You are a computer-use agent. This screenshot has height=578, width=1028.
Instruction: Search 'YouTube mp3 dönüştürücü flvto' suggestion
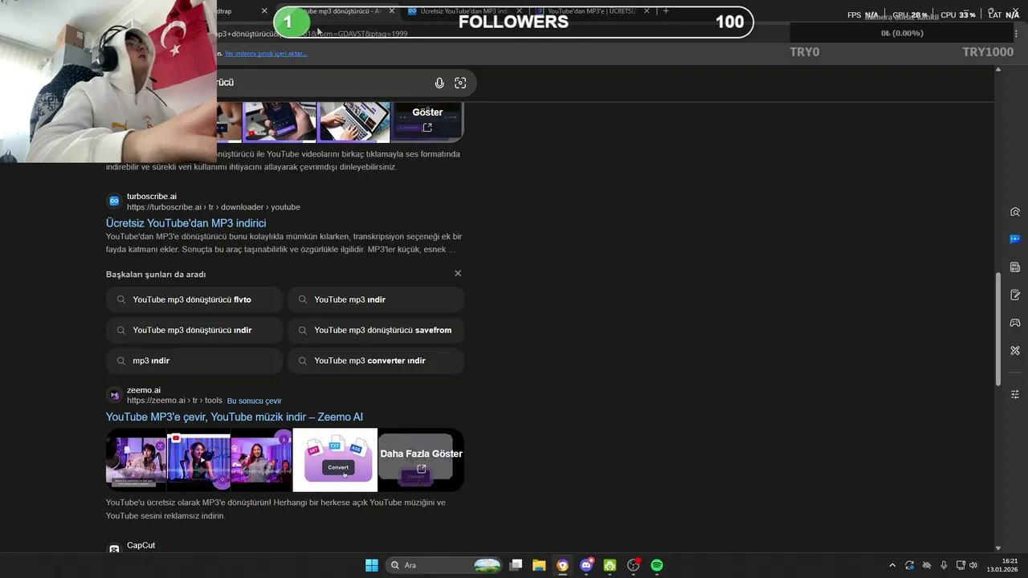pyautogui.click(x=194, y=299)
